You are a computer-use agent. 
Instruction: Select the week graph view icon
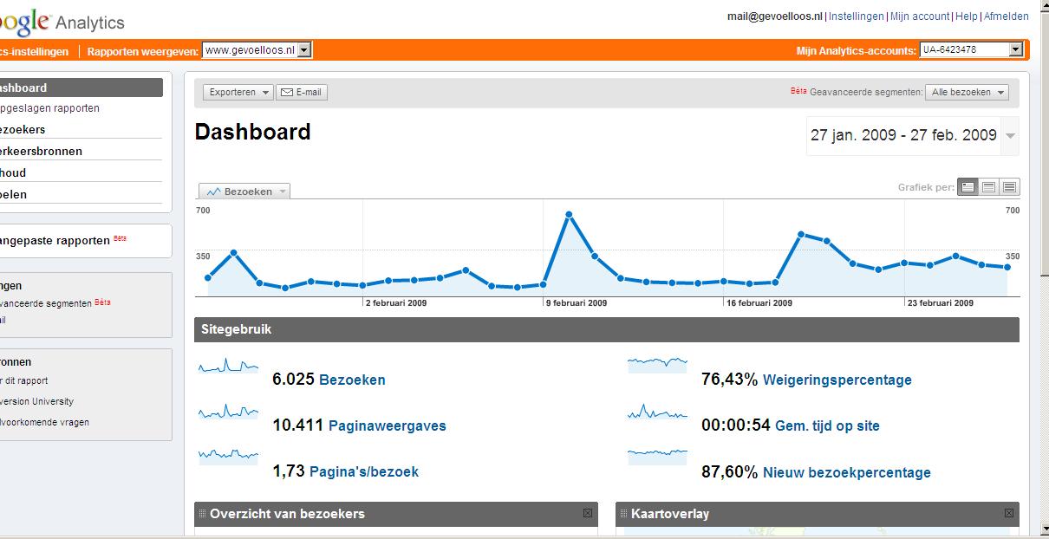pos(988,186)
